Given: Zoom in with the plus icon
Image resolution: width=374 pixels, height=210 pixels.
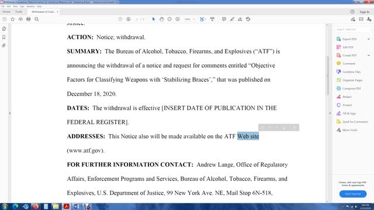Looking at the screenshot, I should point(178,19).
